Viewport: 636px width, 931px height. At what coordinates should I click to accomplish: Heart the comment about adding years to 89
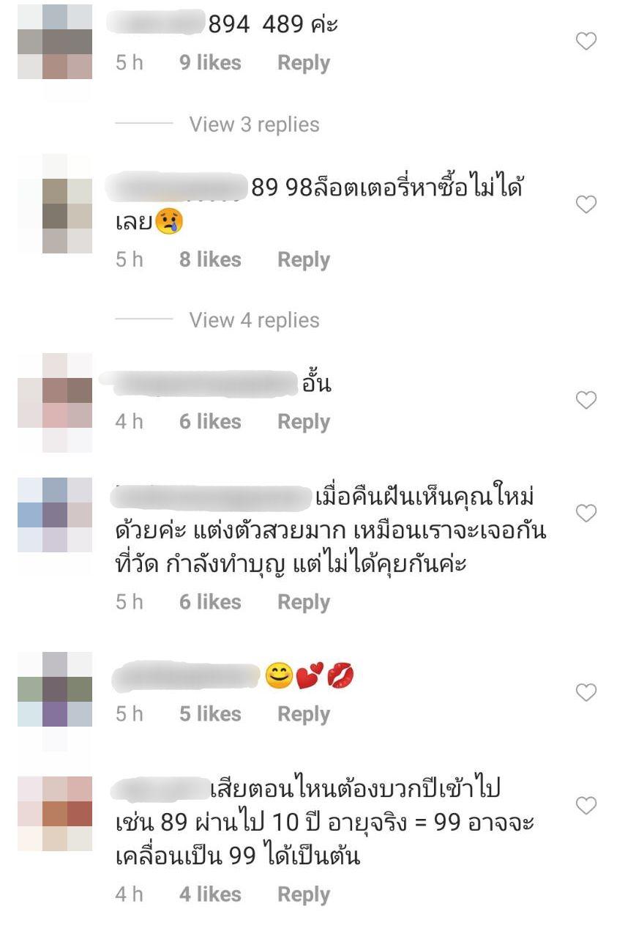point(586,806)
